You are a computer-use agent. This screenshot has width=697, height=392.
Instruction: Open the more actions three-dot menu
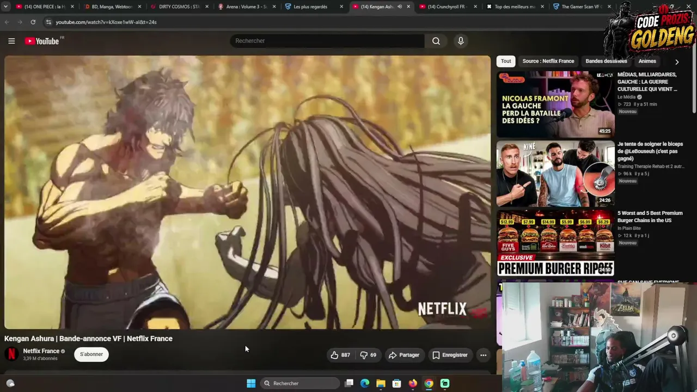(x=483, y=355)
